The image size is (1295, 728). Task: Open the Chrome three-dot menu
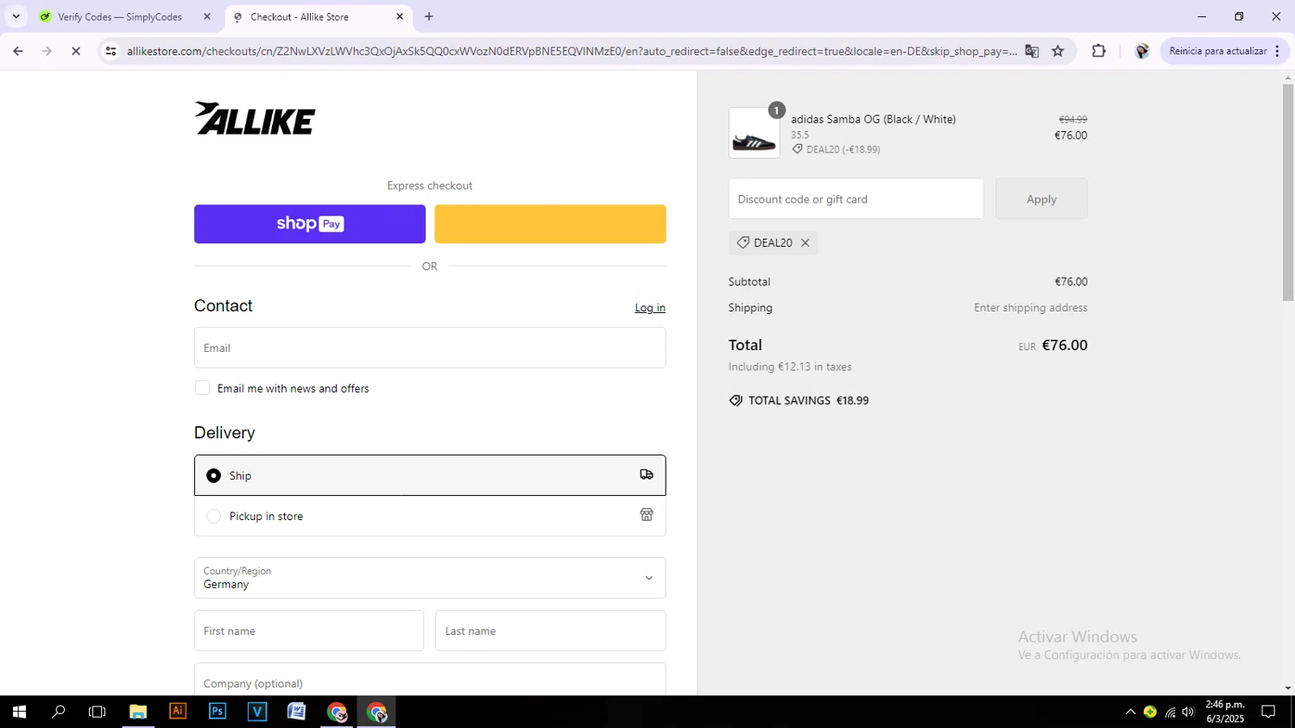1278,51
